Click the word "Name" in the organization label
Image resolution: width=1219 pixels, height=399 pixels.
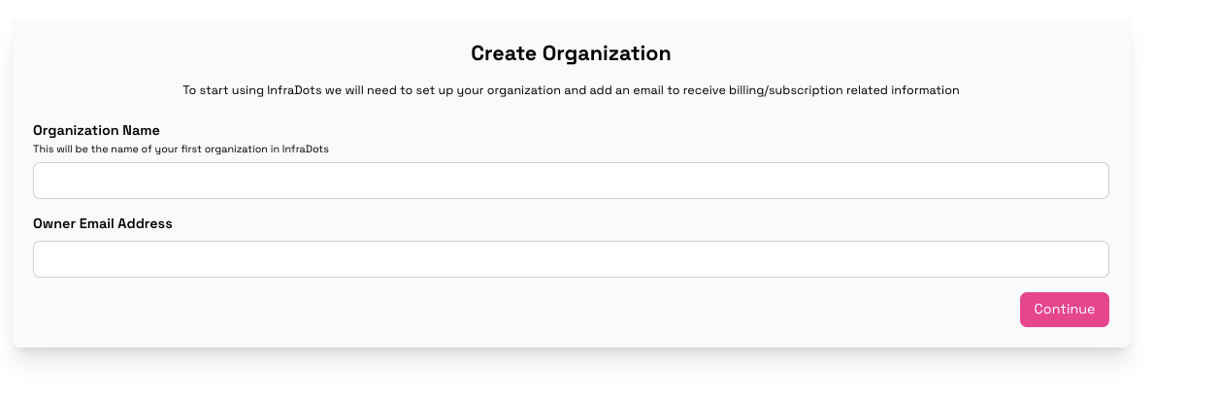pyautogui.click(x=141, y=130)
